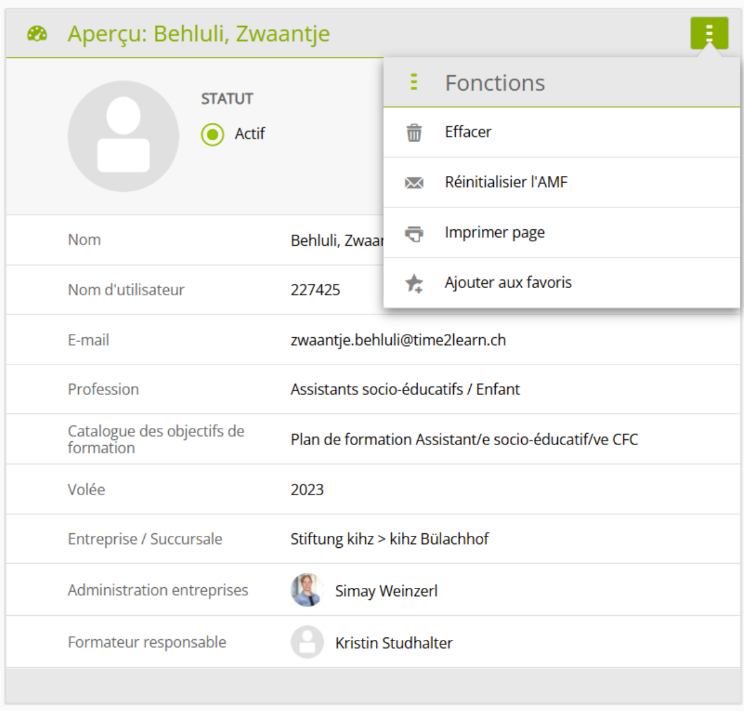Open Kristin Studhalter's name link
744x711 pixels.
(394, 643)
